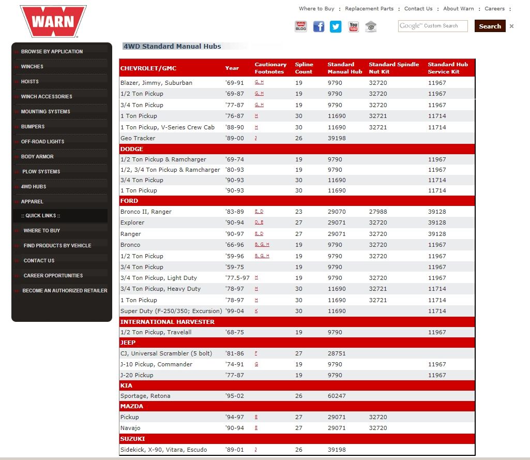Select Mounting Systems in sidebar
The image size is (530, 460).
click(46, 112)
